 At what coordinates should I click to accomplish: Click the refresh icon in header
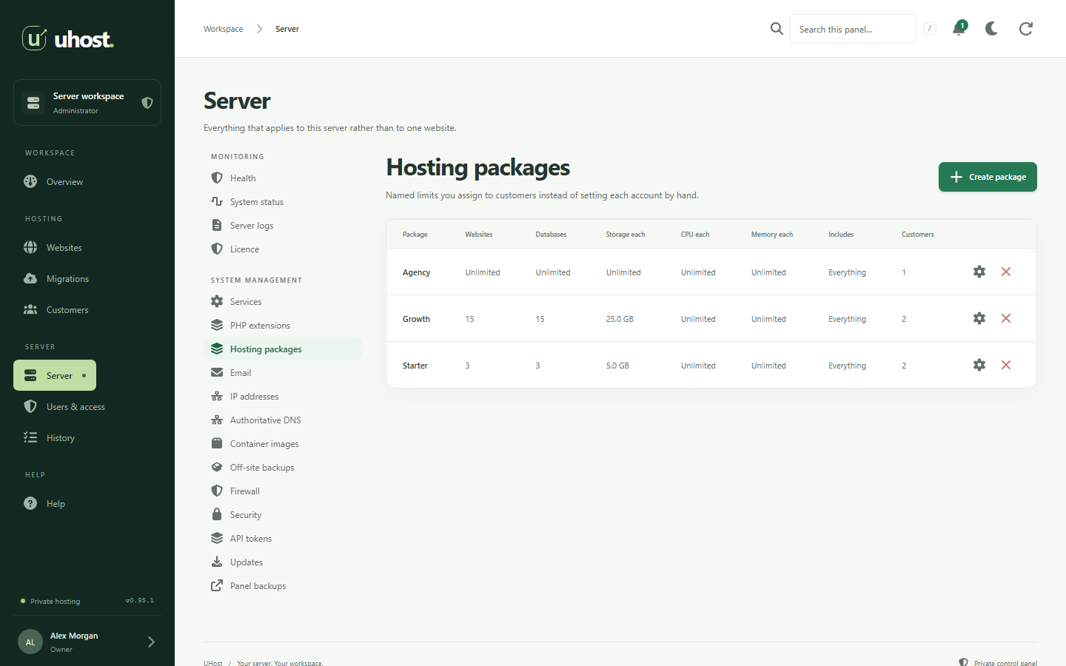pos(1026,29)
